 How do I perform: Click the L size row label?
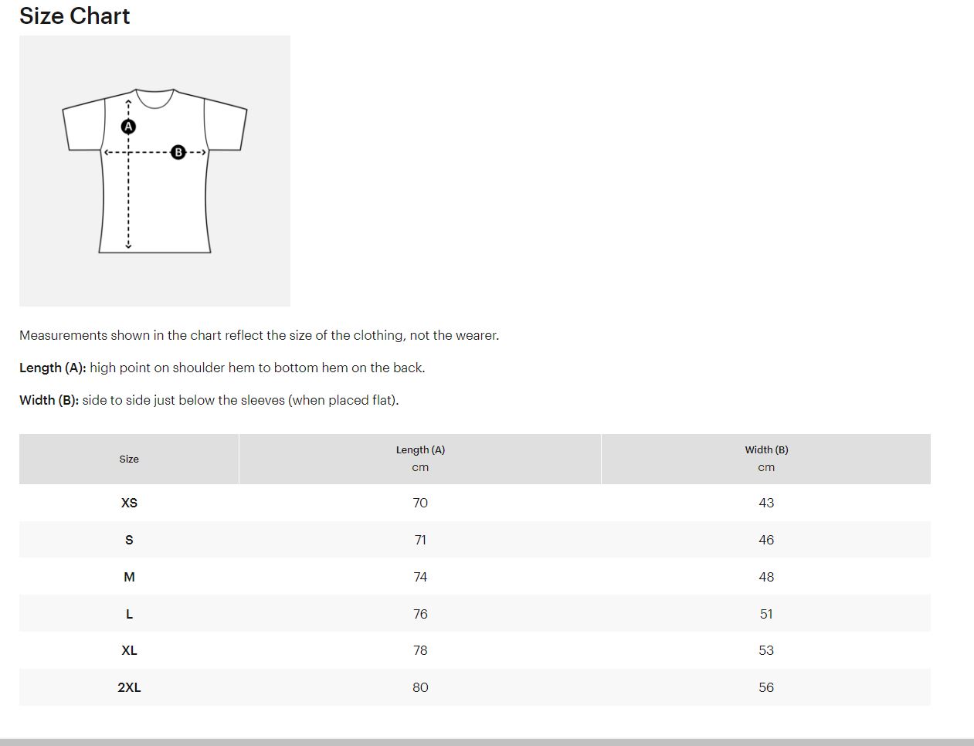pos(129,614)
